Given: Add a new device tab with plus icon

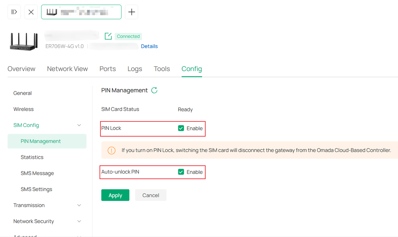Looking at the screenshot, I should 131,12.
